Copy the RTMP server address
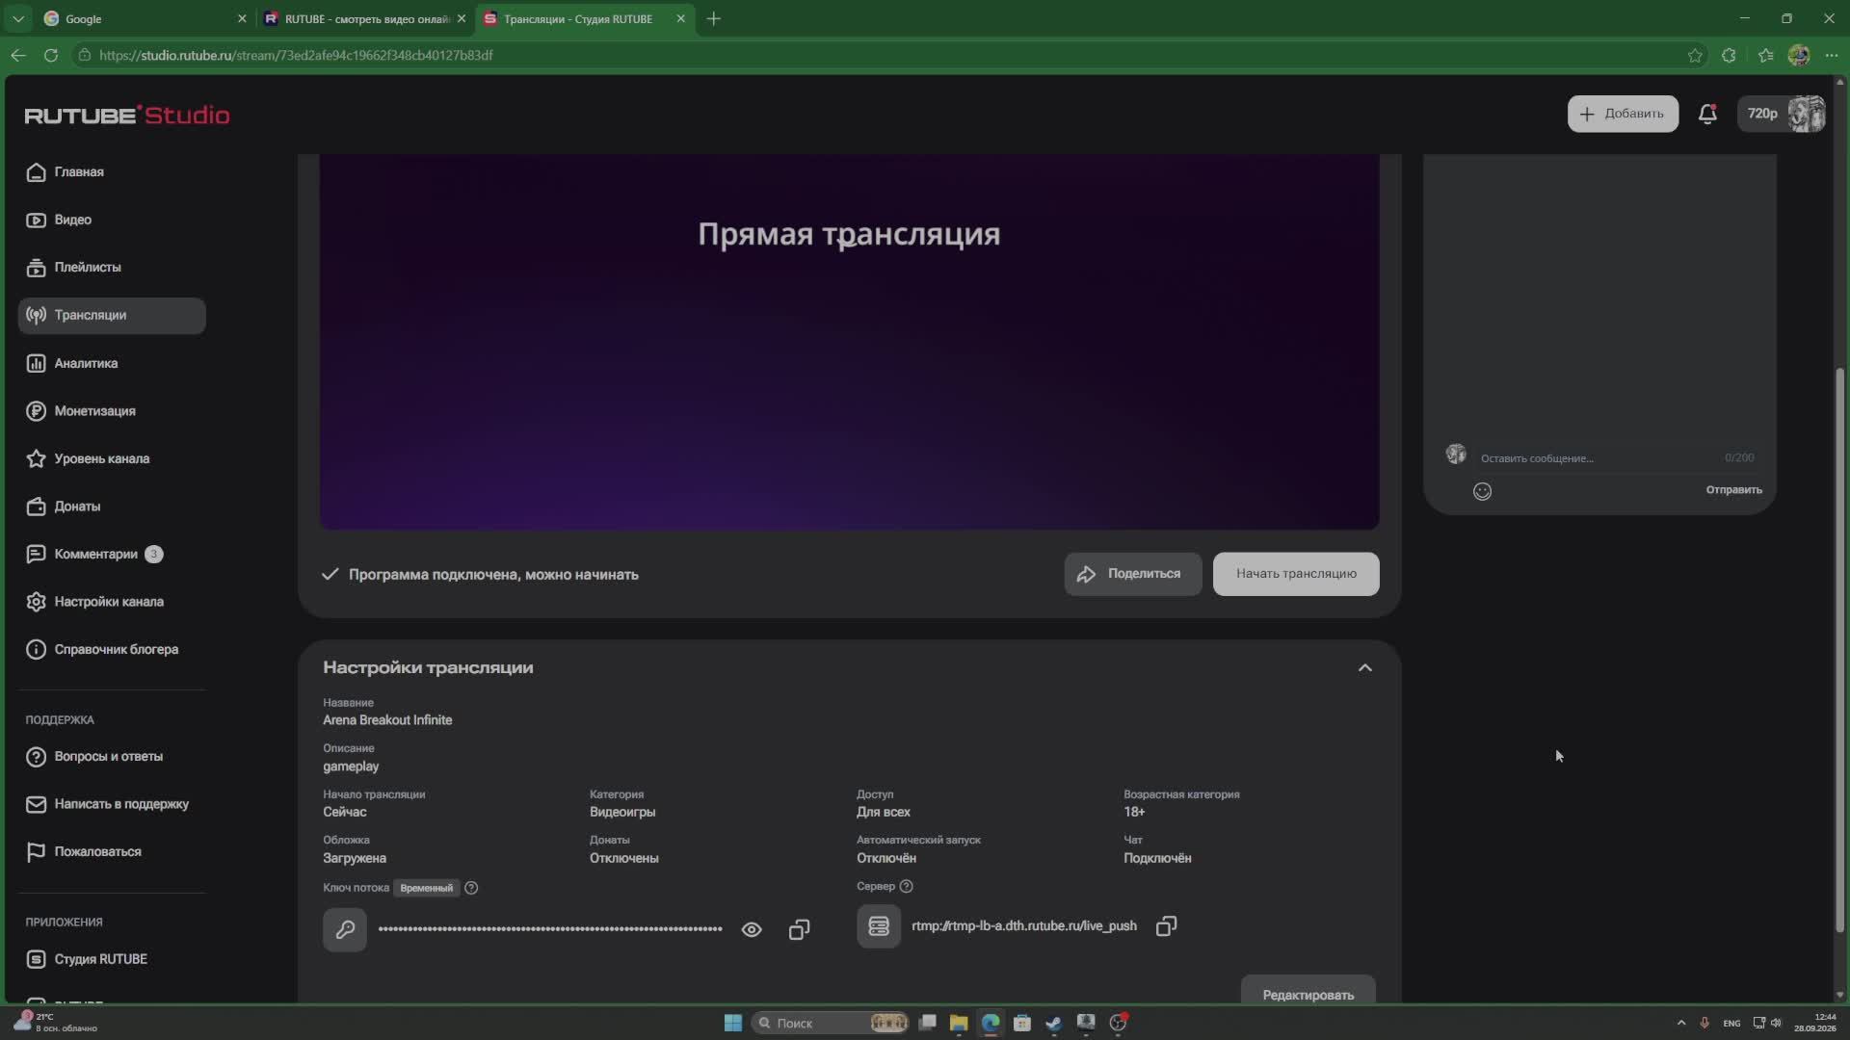Screen dimensions: 1850x1040 click(x=1166, y=926)
